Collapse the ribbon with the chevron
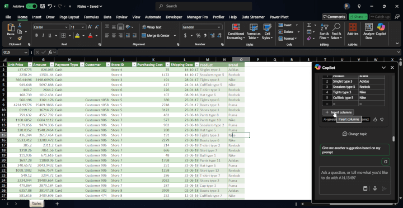403x208 pixels. pos(397,44)
